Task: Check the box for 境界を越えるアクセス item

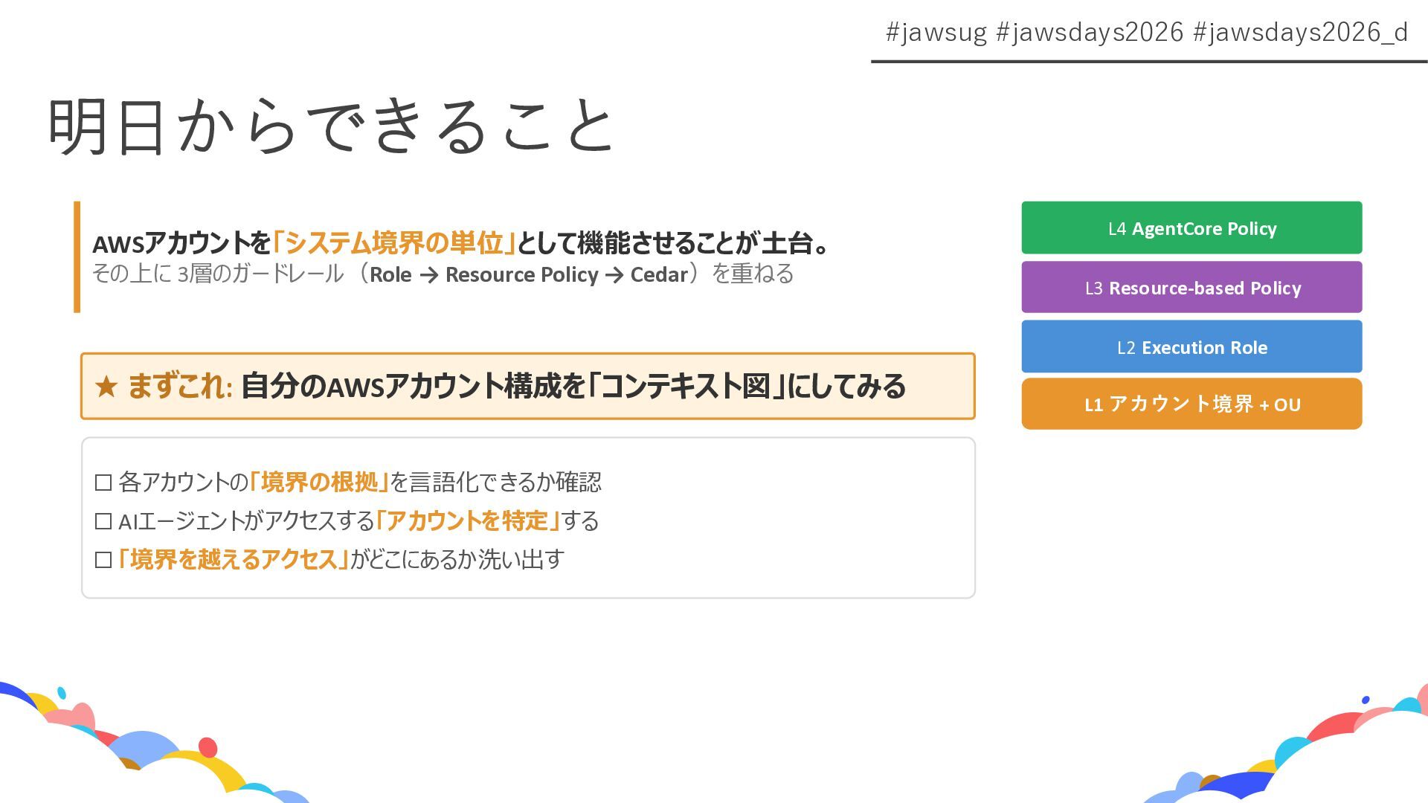Action: pos(103,560)
